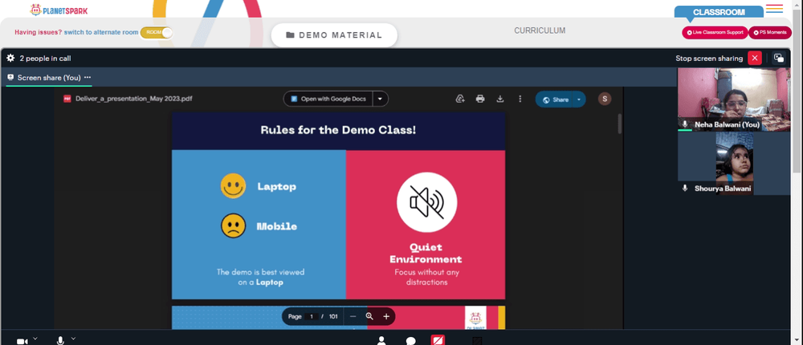Screen dimensions: 803x345
Task: Zoom out the PDF with minus
Action: [353, 316]
